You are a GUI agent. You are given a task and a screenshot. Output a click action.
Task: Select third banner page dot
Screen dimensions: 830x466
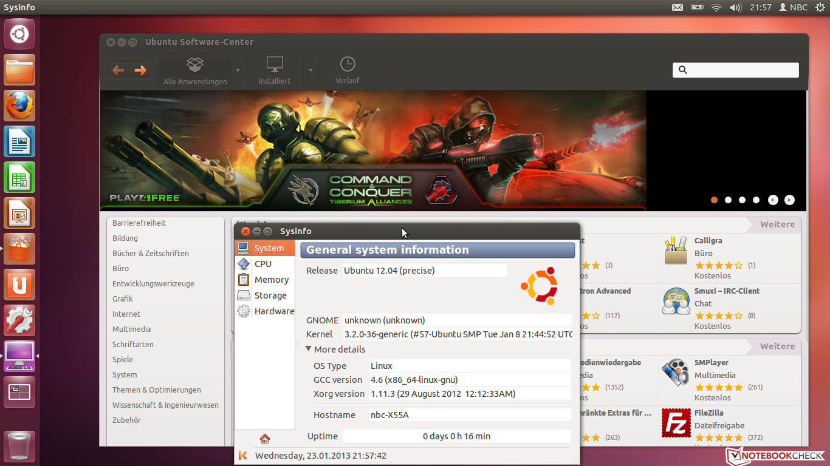click(742, 200)
